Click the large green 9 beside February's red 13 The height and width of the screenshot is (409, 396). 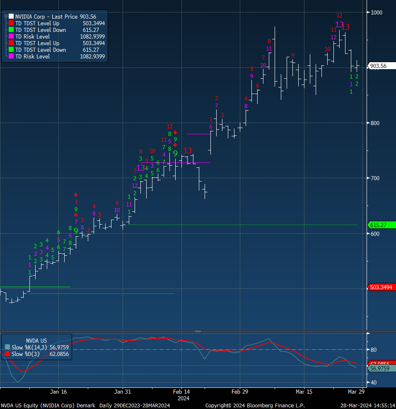click(x=175, y=153)
